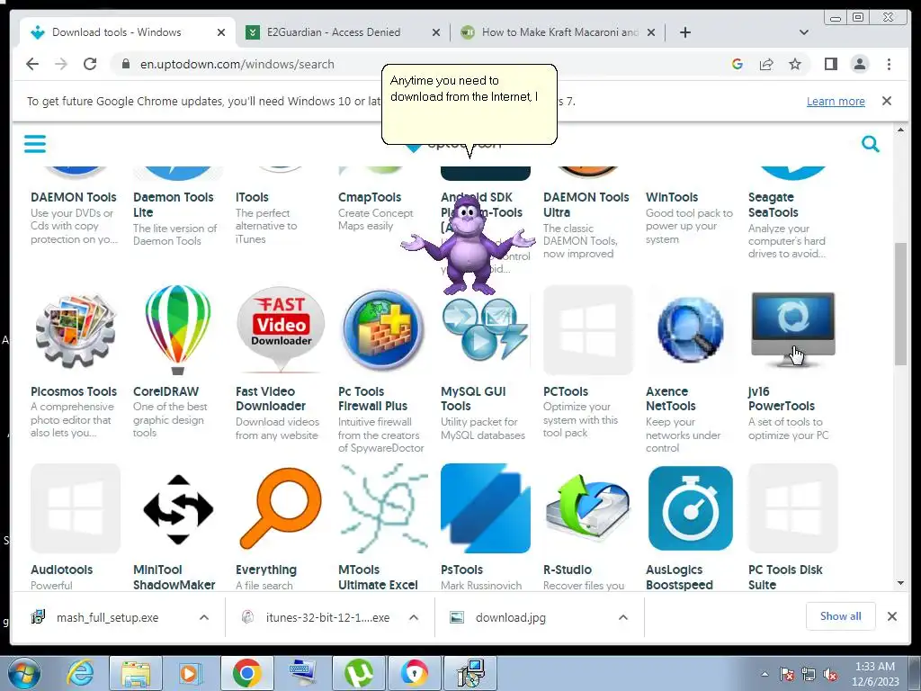Bookmark this page with the star

[795, 64]
